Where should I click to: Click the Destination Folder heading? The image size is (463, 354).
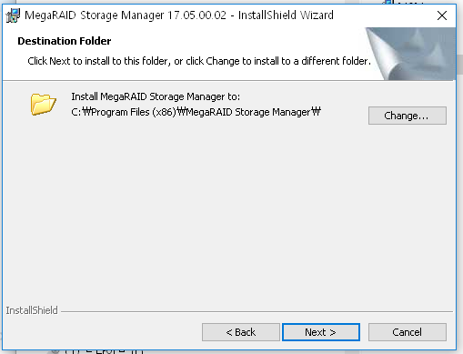pyautogui.click(x=65, y=41)
